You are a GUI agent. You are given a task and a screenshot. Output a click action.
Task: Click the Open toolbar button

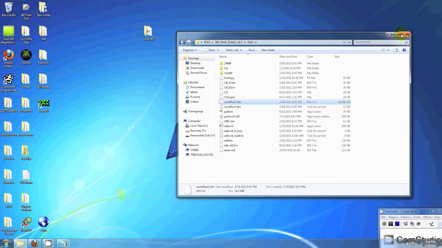click(210, 50)
